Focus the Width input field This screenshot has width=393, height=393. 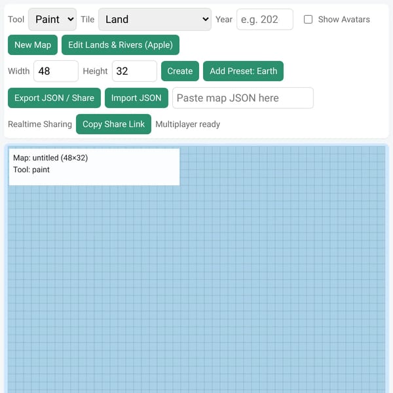[x=56, y=71]
